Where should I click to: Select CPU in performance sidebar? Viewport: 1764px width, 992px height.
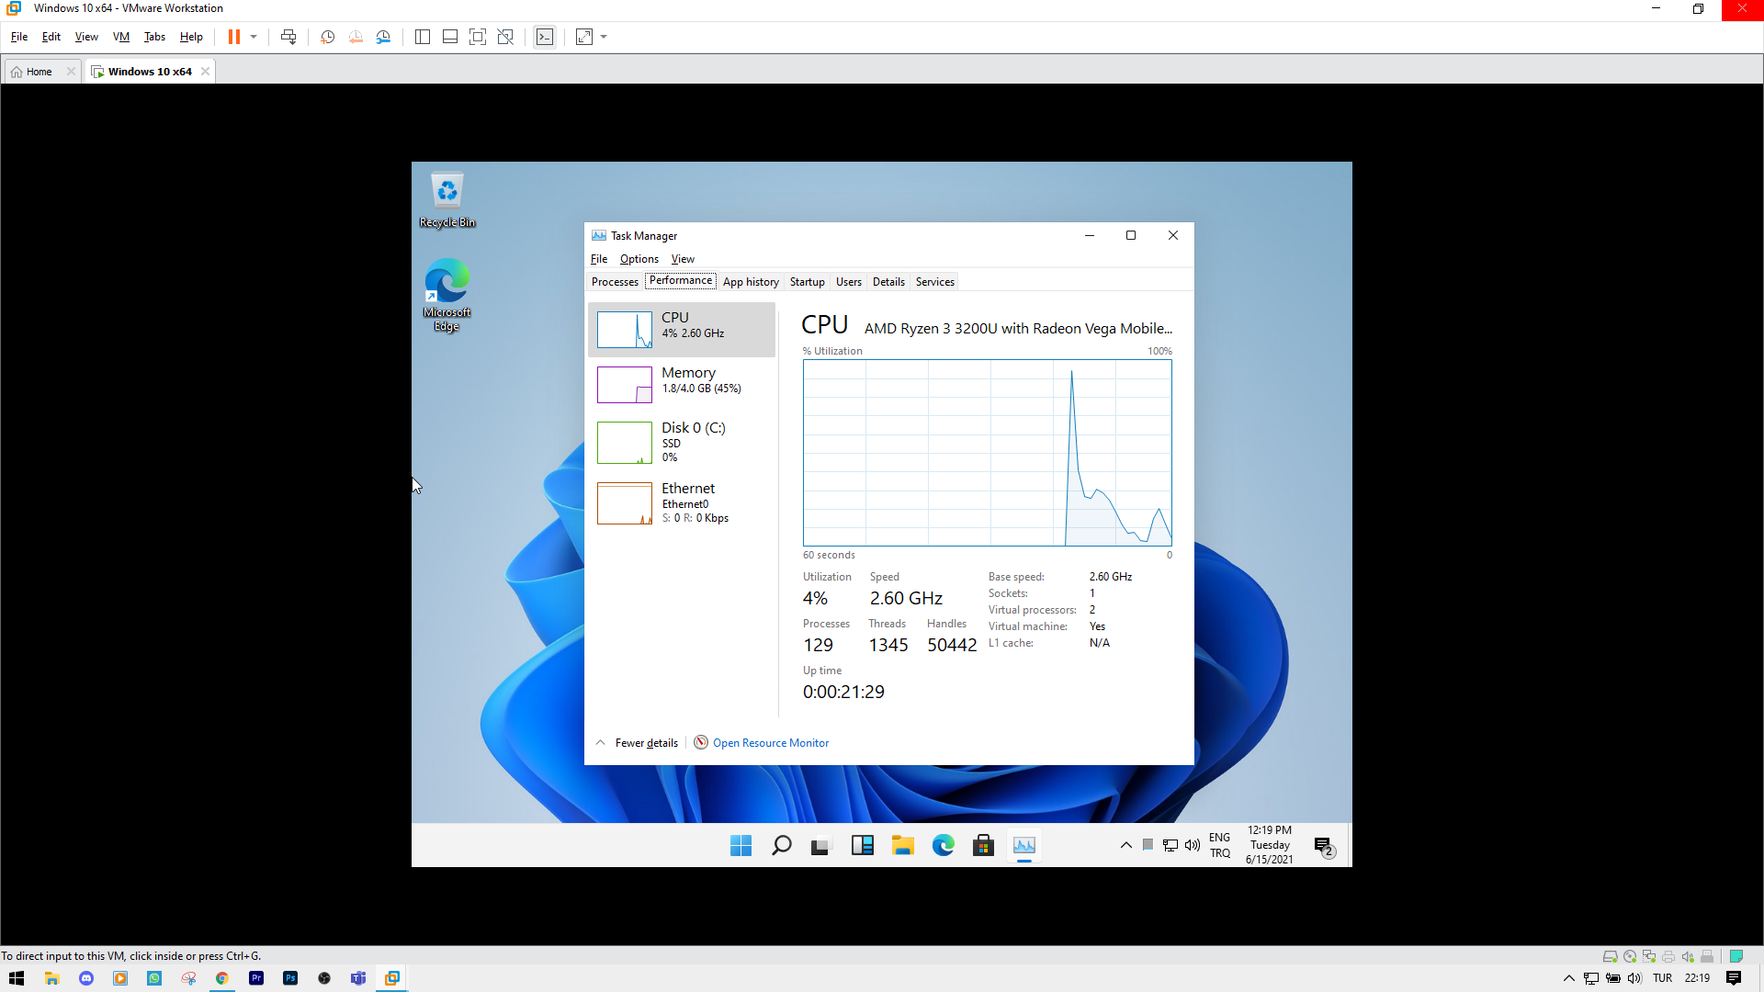point(682,329)
